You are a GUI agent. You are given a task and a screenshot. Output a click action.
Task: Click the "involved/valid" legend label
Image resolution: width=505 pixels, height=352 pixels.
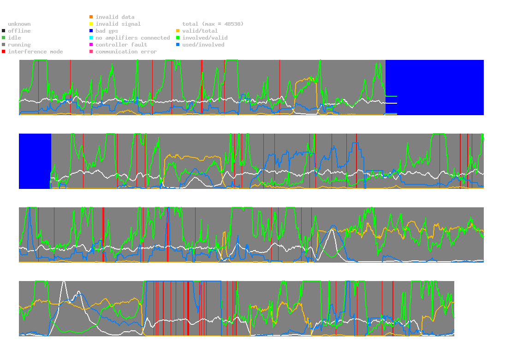[205, 38]
